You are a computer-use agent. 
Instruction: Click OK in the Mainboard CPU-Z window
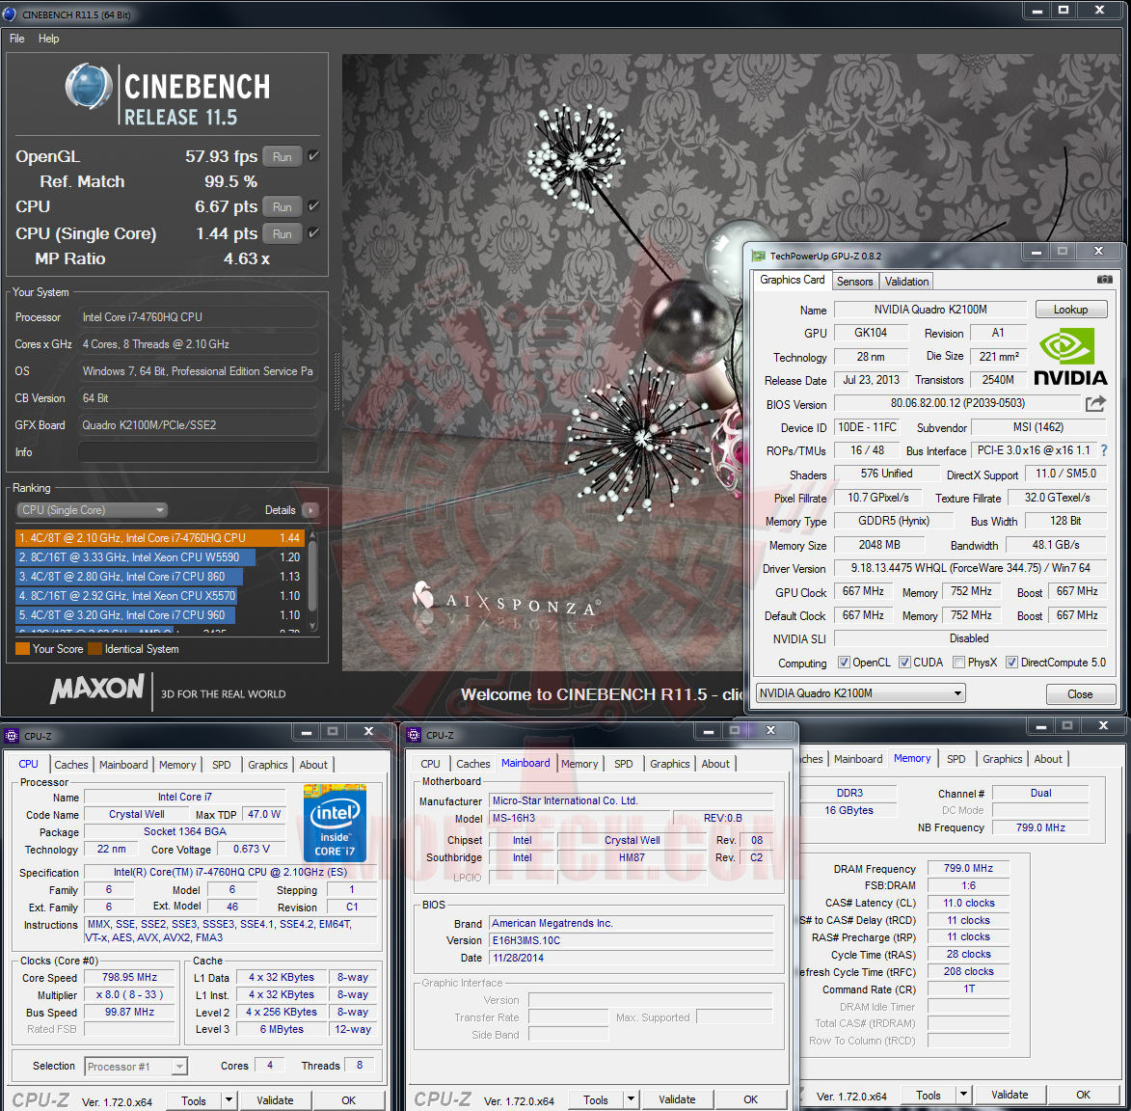pyautogui.click(x=751, y=1099)
